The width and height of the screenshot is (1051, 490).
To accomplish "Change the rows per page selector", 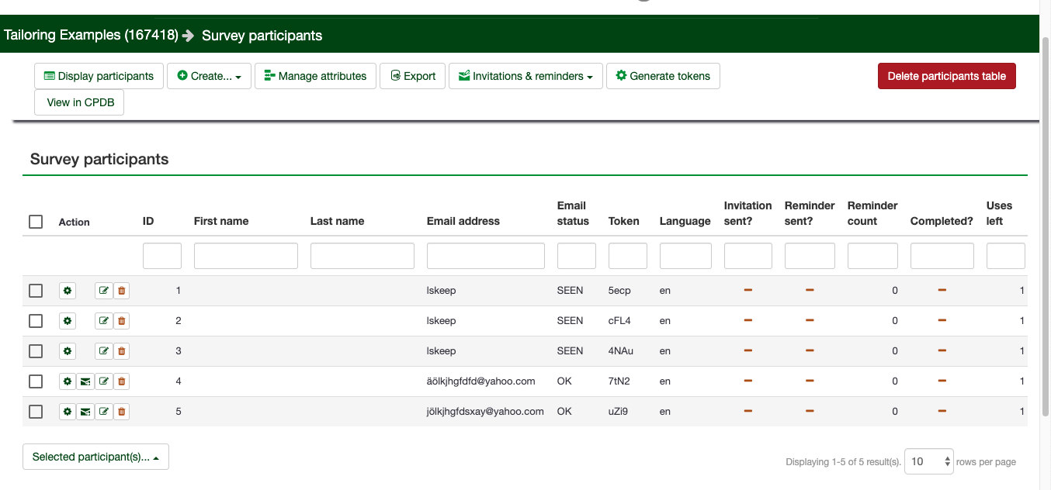I will point(930,461).
